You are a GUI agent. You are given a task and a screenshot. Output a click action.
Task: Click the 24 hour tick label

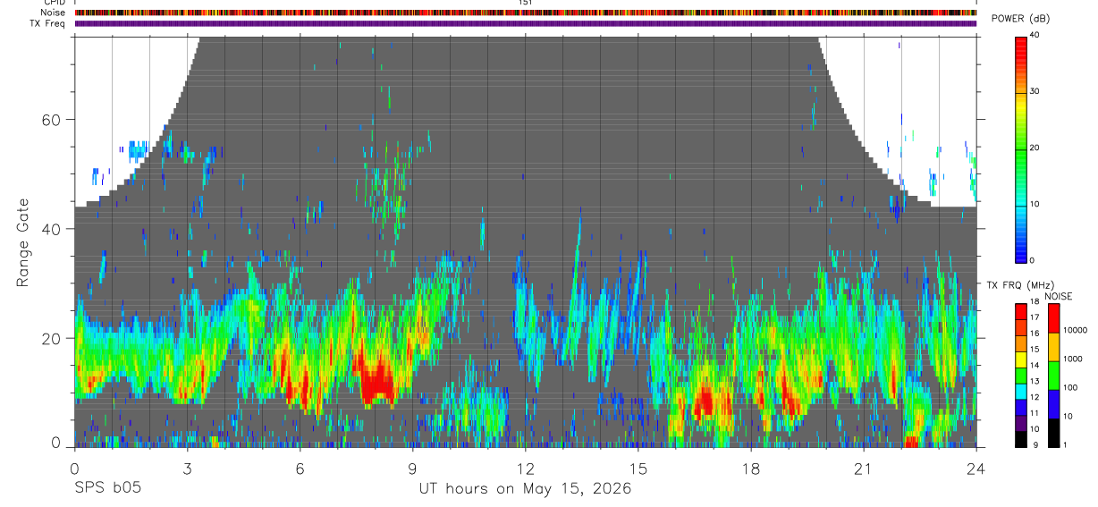976,468
